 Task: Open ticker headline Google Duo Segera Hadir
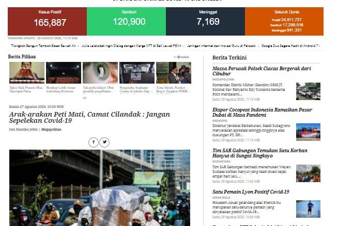[290, 46]
